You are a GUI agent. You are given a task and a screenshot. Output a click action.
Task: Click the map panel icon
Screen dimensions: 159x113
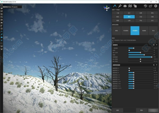(130, 6)
